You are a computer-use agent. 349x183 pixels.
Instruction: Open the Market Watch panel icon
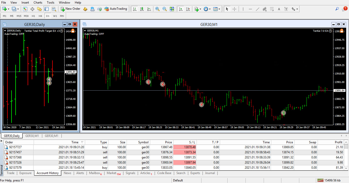coord(25,9)
